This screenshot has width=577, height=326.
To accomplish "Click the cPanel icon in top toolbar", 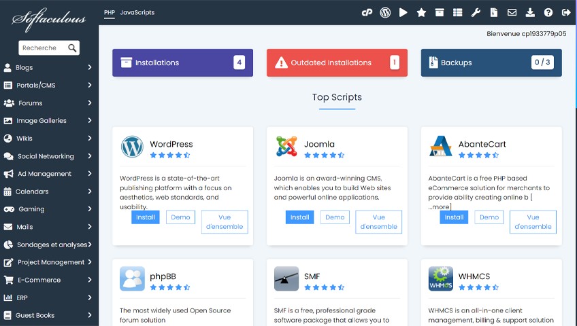I will [x=367, y=12].
